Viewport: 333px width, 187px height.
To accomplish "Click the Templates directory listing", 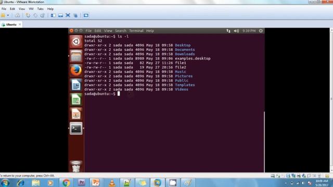I will [185, 85].
